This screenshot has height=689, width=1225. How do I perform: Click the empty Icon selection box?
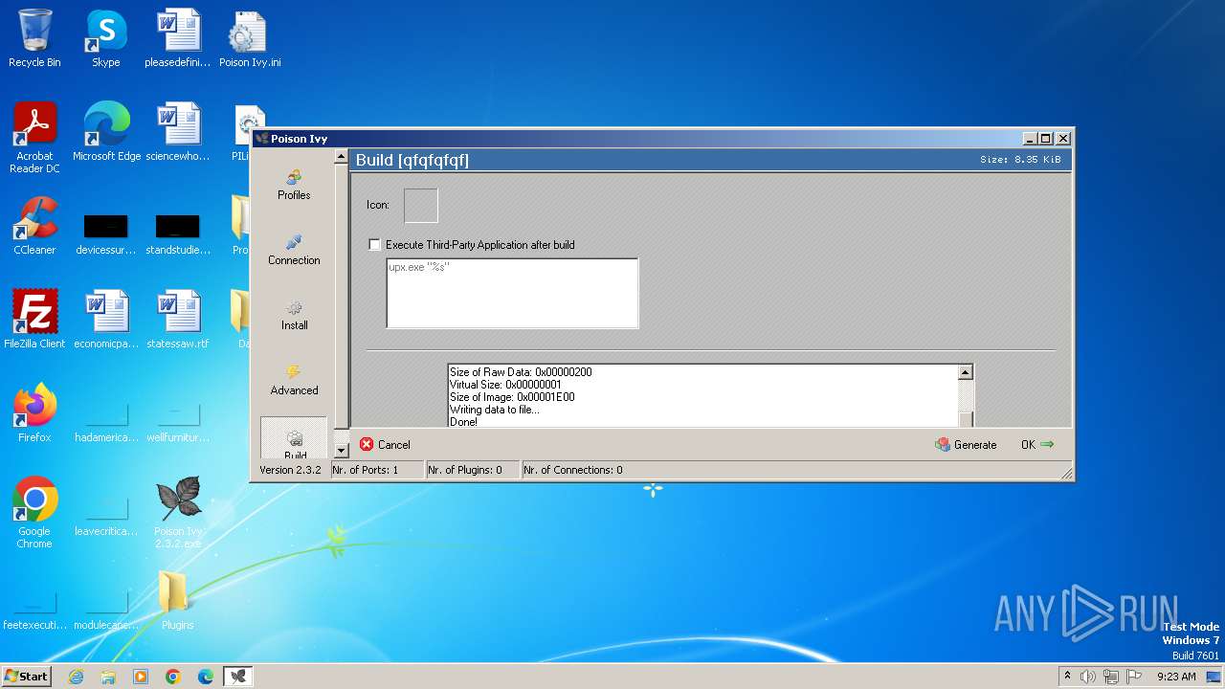(421, 206)
